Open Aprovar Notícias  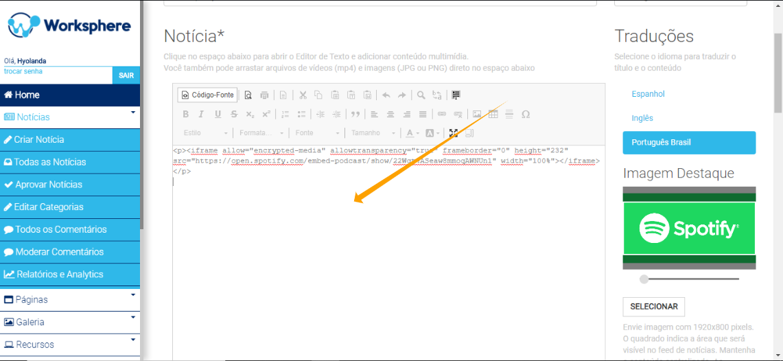tap(70, 185)
